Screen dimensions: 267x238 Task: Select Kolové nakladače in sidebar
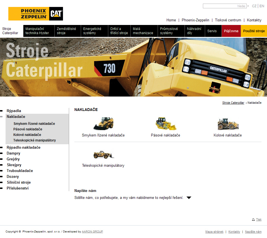coord(27,135)
